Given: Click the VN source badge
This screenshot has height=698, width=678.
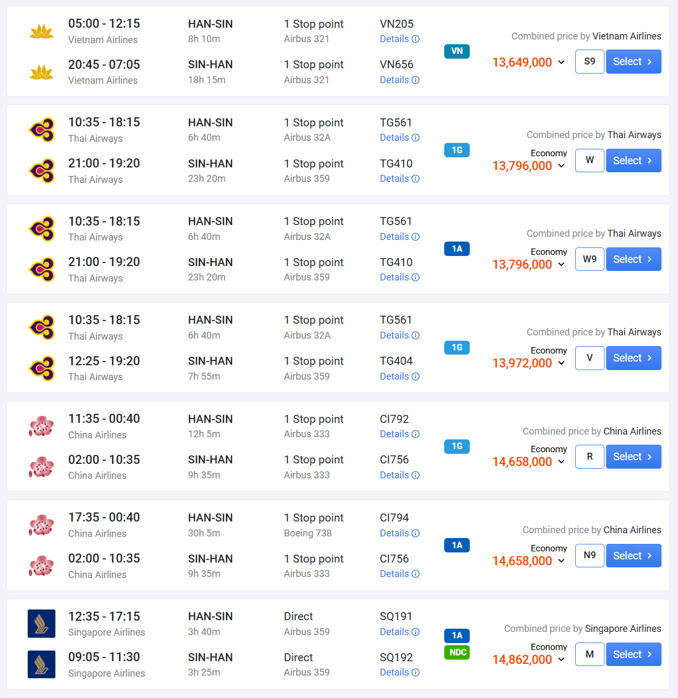Looking at the screenshot, I should (457, 51).
